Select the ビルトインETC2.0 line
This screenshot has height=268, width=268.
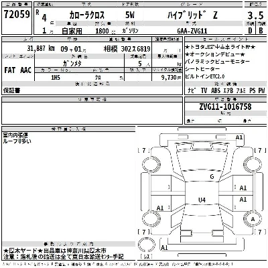pyautogui.click(x=205, y=76)
